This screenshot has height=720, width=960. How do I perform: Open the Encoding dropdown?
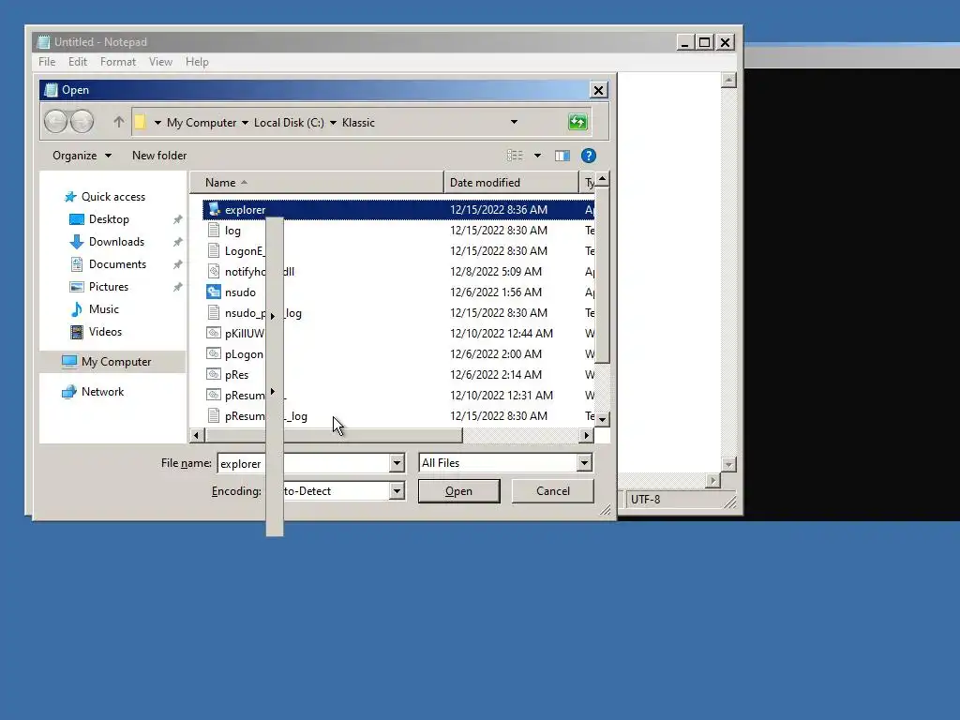coord(397,491)
